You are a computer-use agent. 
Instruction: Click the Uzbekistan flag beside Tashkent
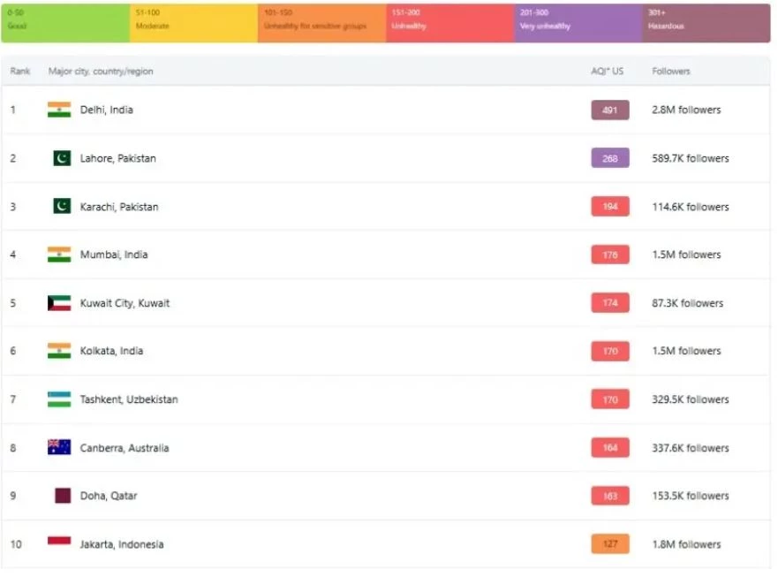click(59, 399)
